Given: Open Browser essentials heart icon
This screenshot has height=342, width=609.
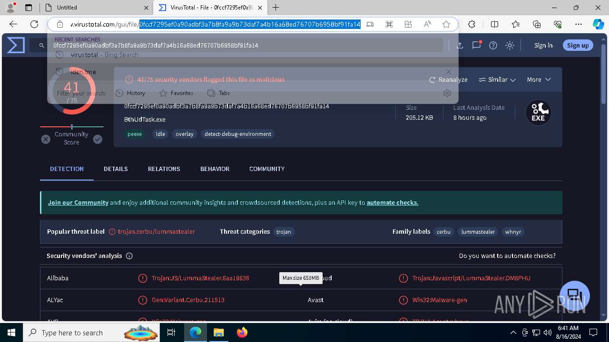Looking at the screenshot, I should click(x=558, y=24).
